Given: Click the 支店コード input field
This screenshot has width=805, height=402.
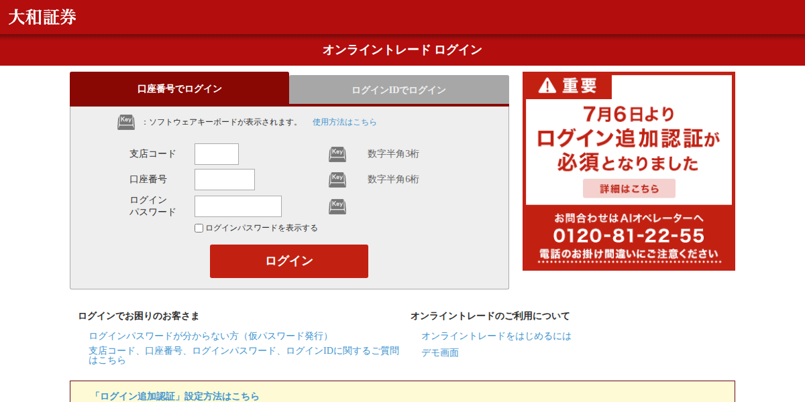Looking at the screenshot, I should point(215,153).
